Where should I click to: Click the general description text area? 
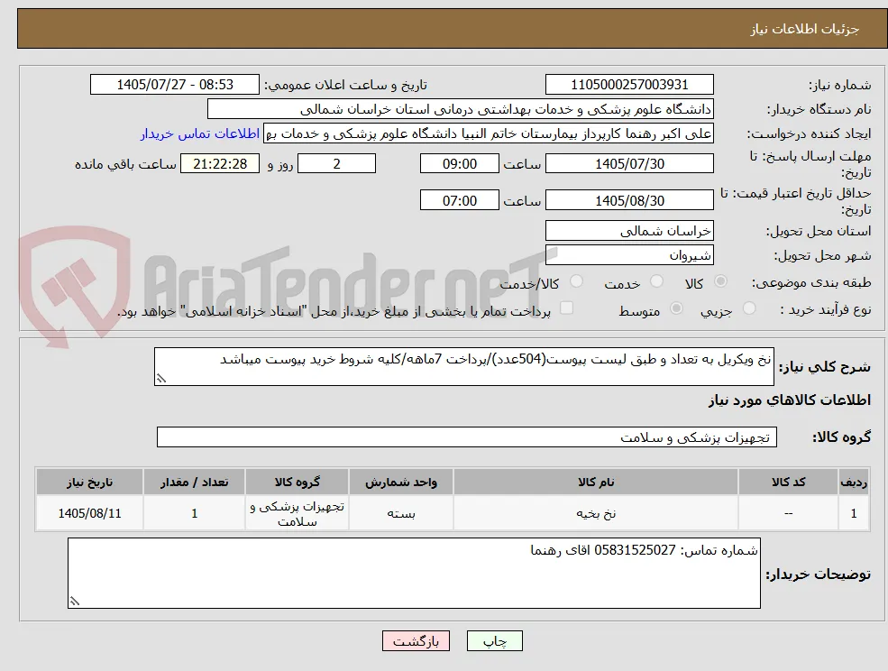pyautogui.click(x=463, y=367)
